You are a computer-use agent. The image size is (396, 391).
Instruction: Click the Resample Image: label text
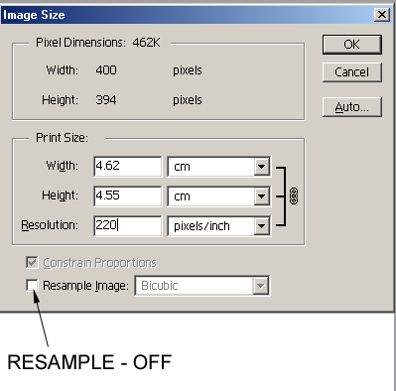pos(85,286)
